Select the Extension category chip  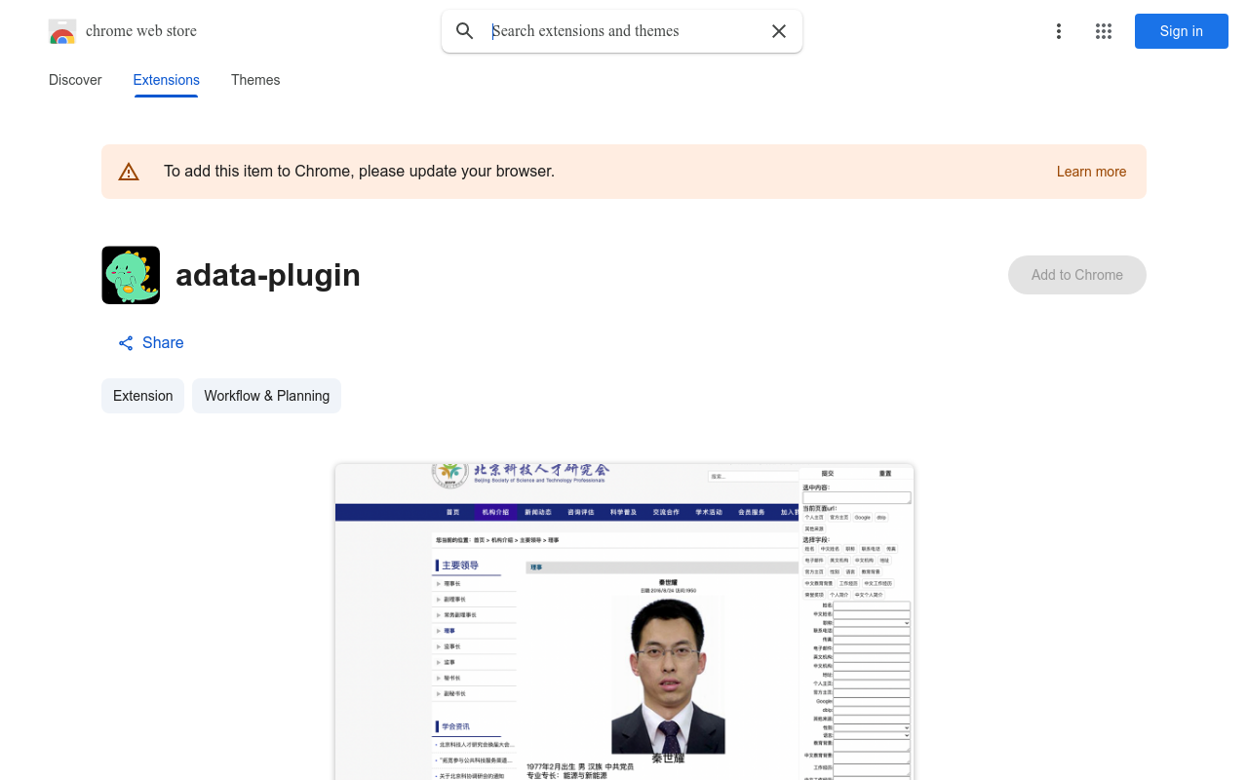click(x=142, y=396)
